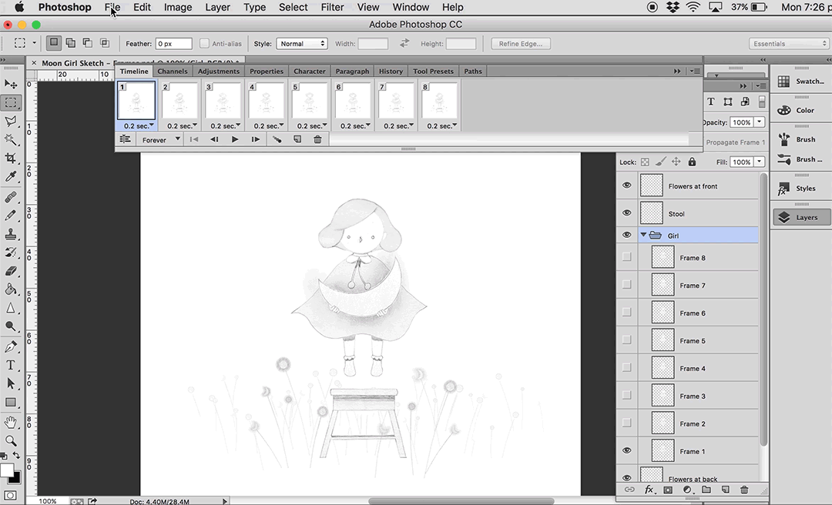Click the foreground color swatch
Image resolution: width=832 pixels, height=505 pixels.
point(6,470)
